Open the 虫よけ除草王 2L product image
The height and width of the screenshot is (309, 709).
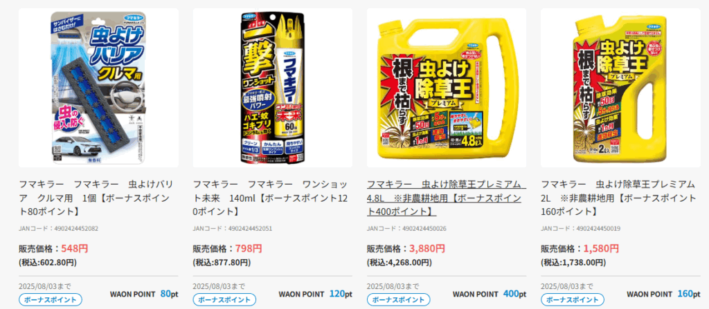click(x=620, y=88)
